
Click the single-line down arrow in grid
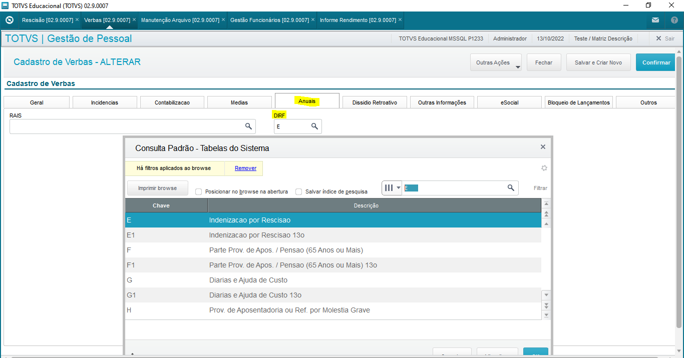[x=546, y=295]
